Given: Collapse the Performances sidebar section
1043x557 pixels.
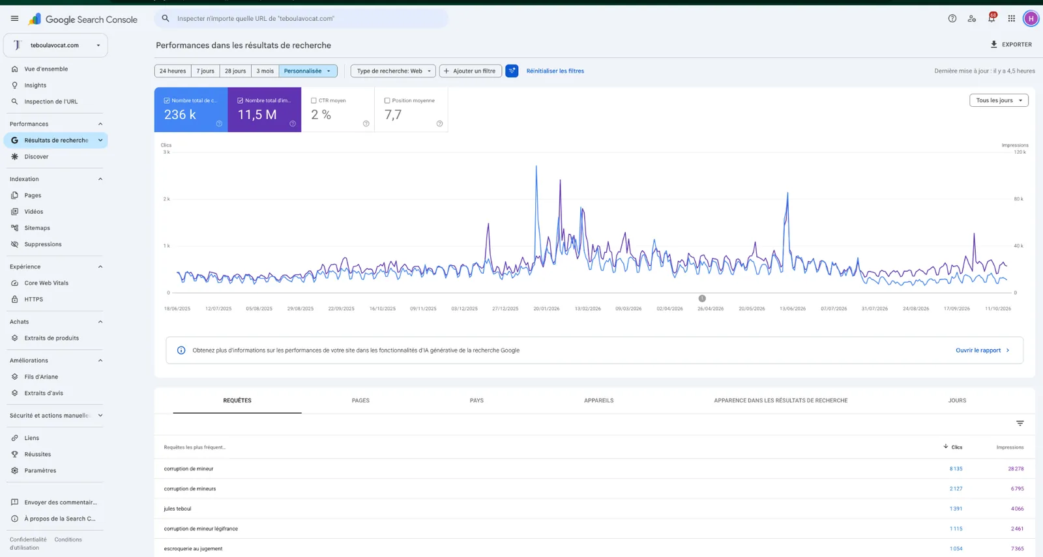Looking at the screenshot, I should 100,124.
